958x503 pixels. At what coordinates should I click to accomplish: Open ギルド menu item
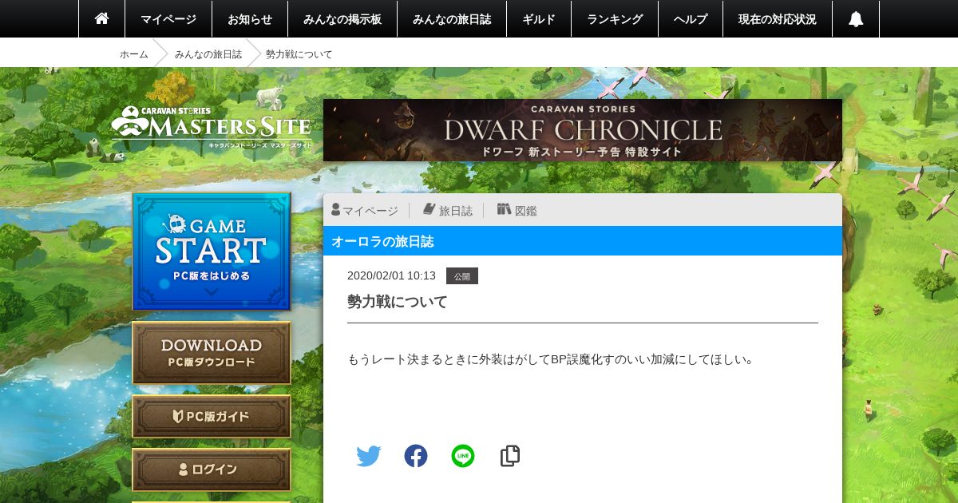click(539, 18)
